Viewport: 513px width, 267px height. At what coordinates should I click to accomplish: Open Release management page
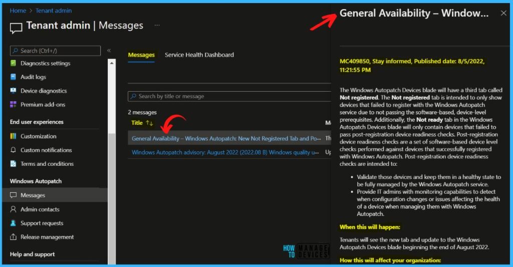47,237
